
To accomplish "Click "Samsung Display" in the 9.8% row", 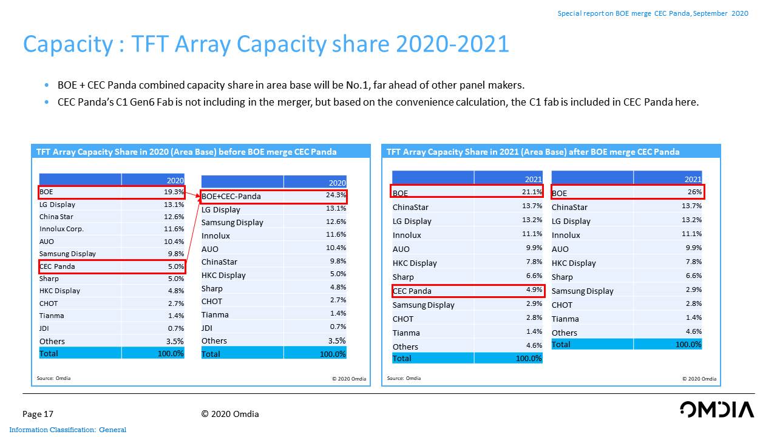I will click(x=67, y=254).
